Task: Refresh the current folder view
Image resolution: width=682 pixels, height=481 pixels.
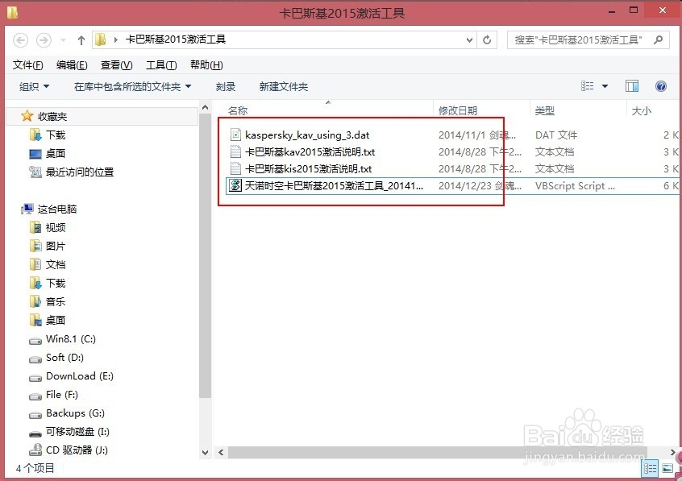Action: (487, 40)
